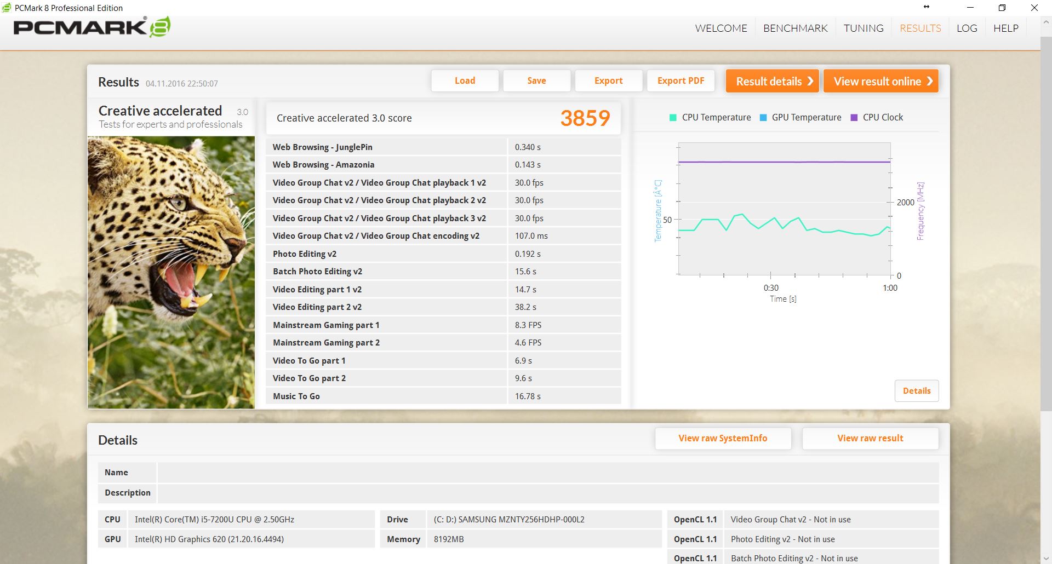Select the RESULTS tab
1052x564 pixels.
(921, 28)
